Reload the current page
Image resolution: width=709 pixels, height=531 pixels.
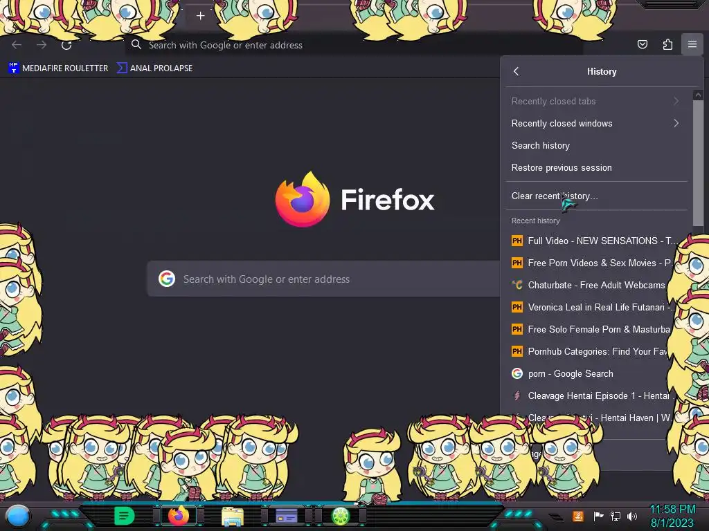(x=66, y=45)
